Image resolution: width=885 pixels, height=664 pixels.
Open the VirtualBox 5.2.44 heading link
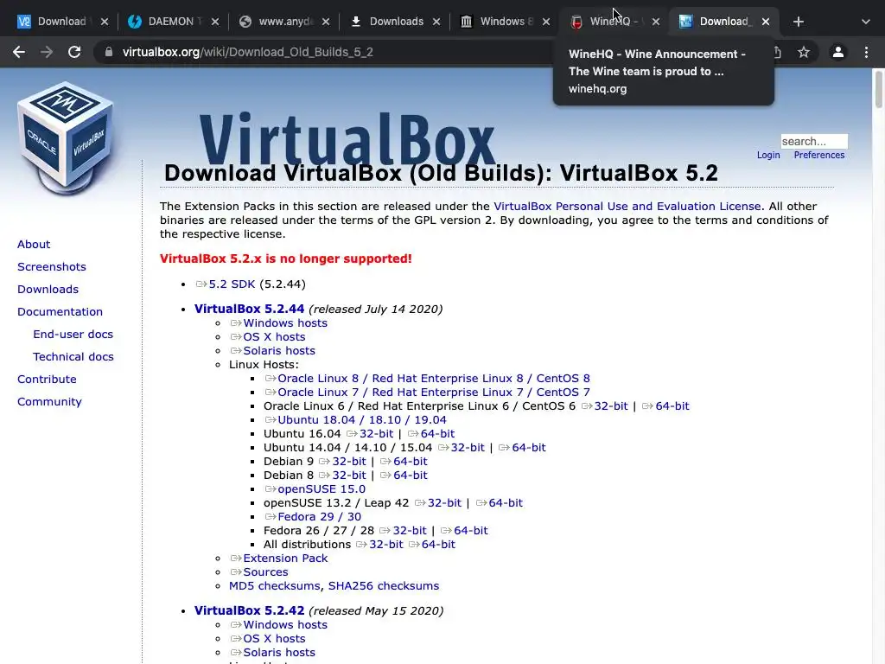point(249,309)
